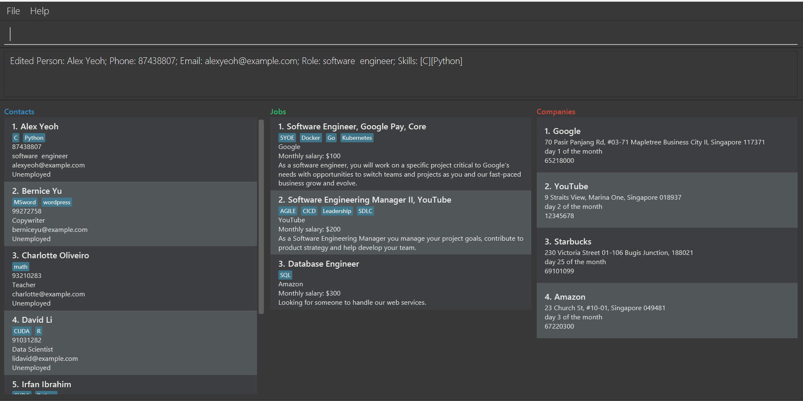803x401 pixels.
Task: Click 'Monthly salary: $300' text
Action: point(309,293)
